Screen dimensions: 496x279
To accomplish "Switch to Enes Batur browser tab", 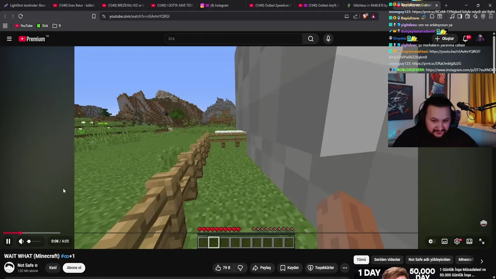I will [x=74, y=5].
